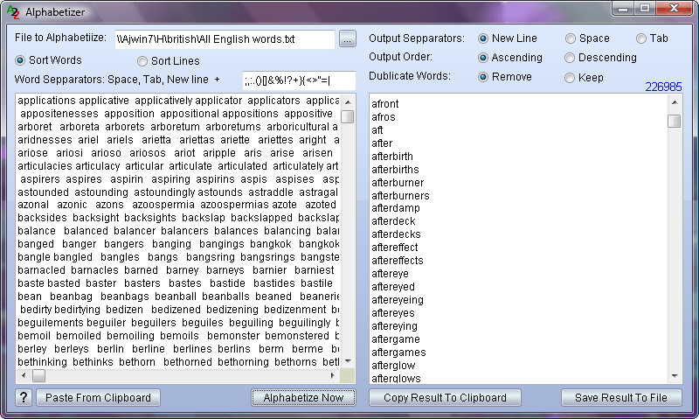Select Remove for duplicate words

pyautogui.click(x=483, y=77)
